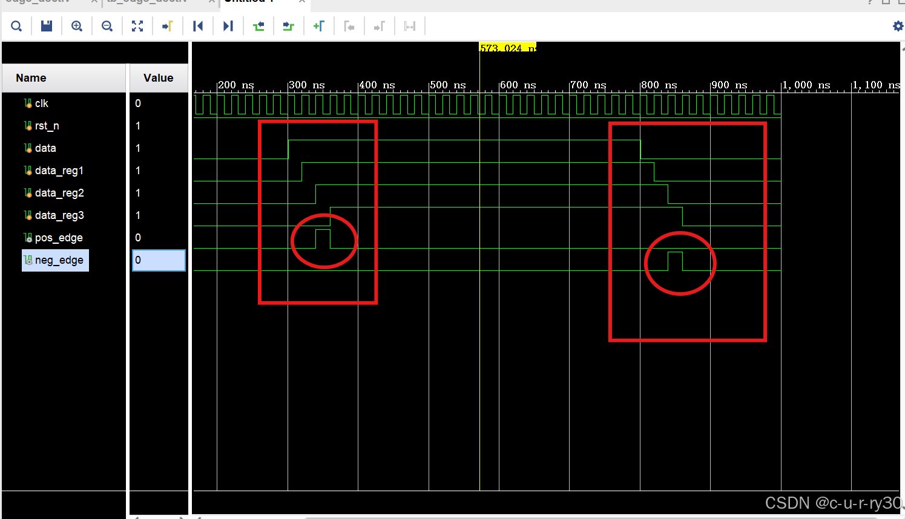Viewport: 905px width, 519px height.
Task: Click the 800 ns ruler mark
Action: coord(659,85)
